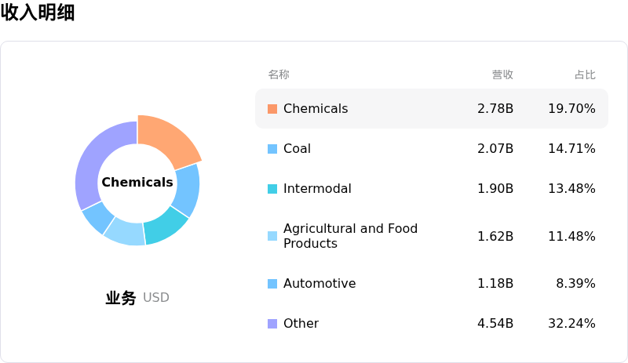Click the 占比 column header
Image resolution: width=628 pixels, height=363 pixels.
coord(585,74)
